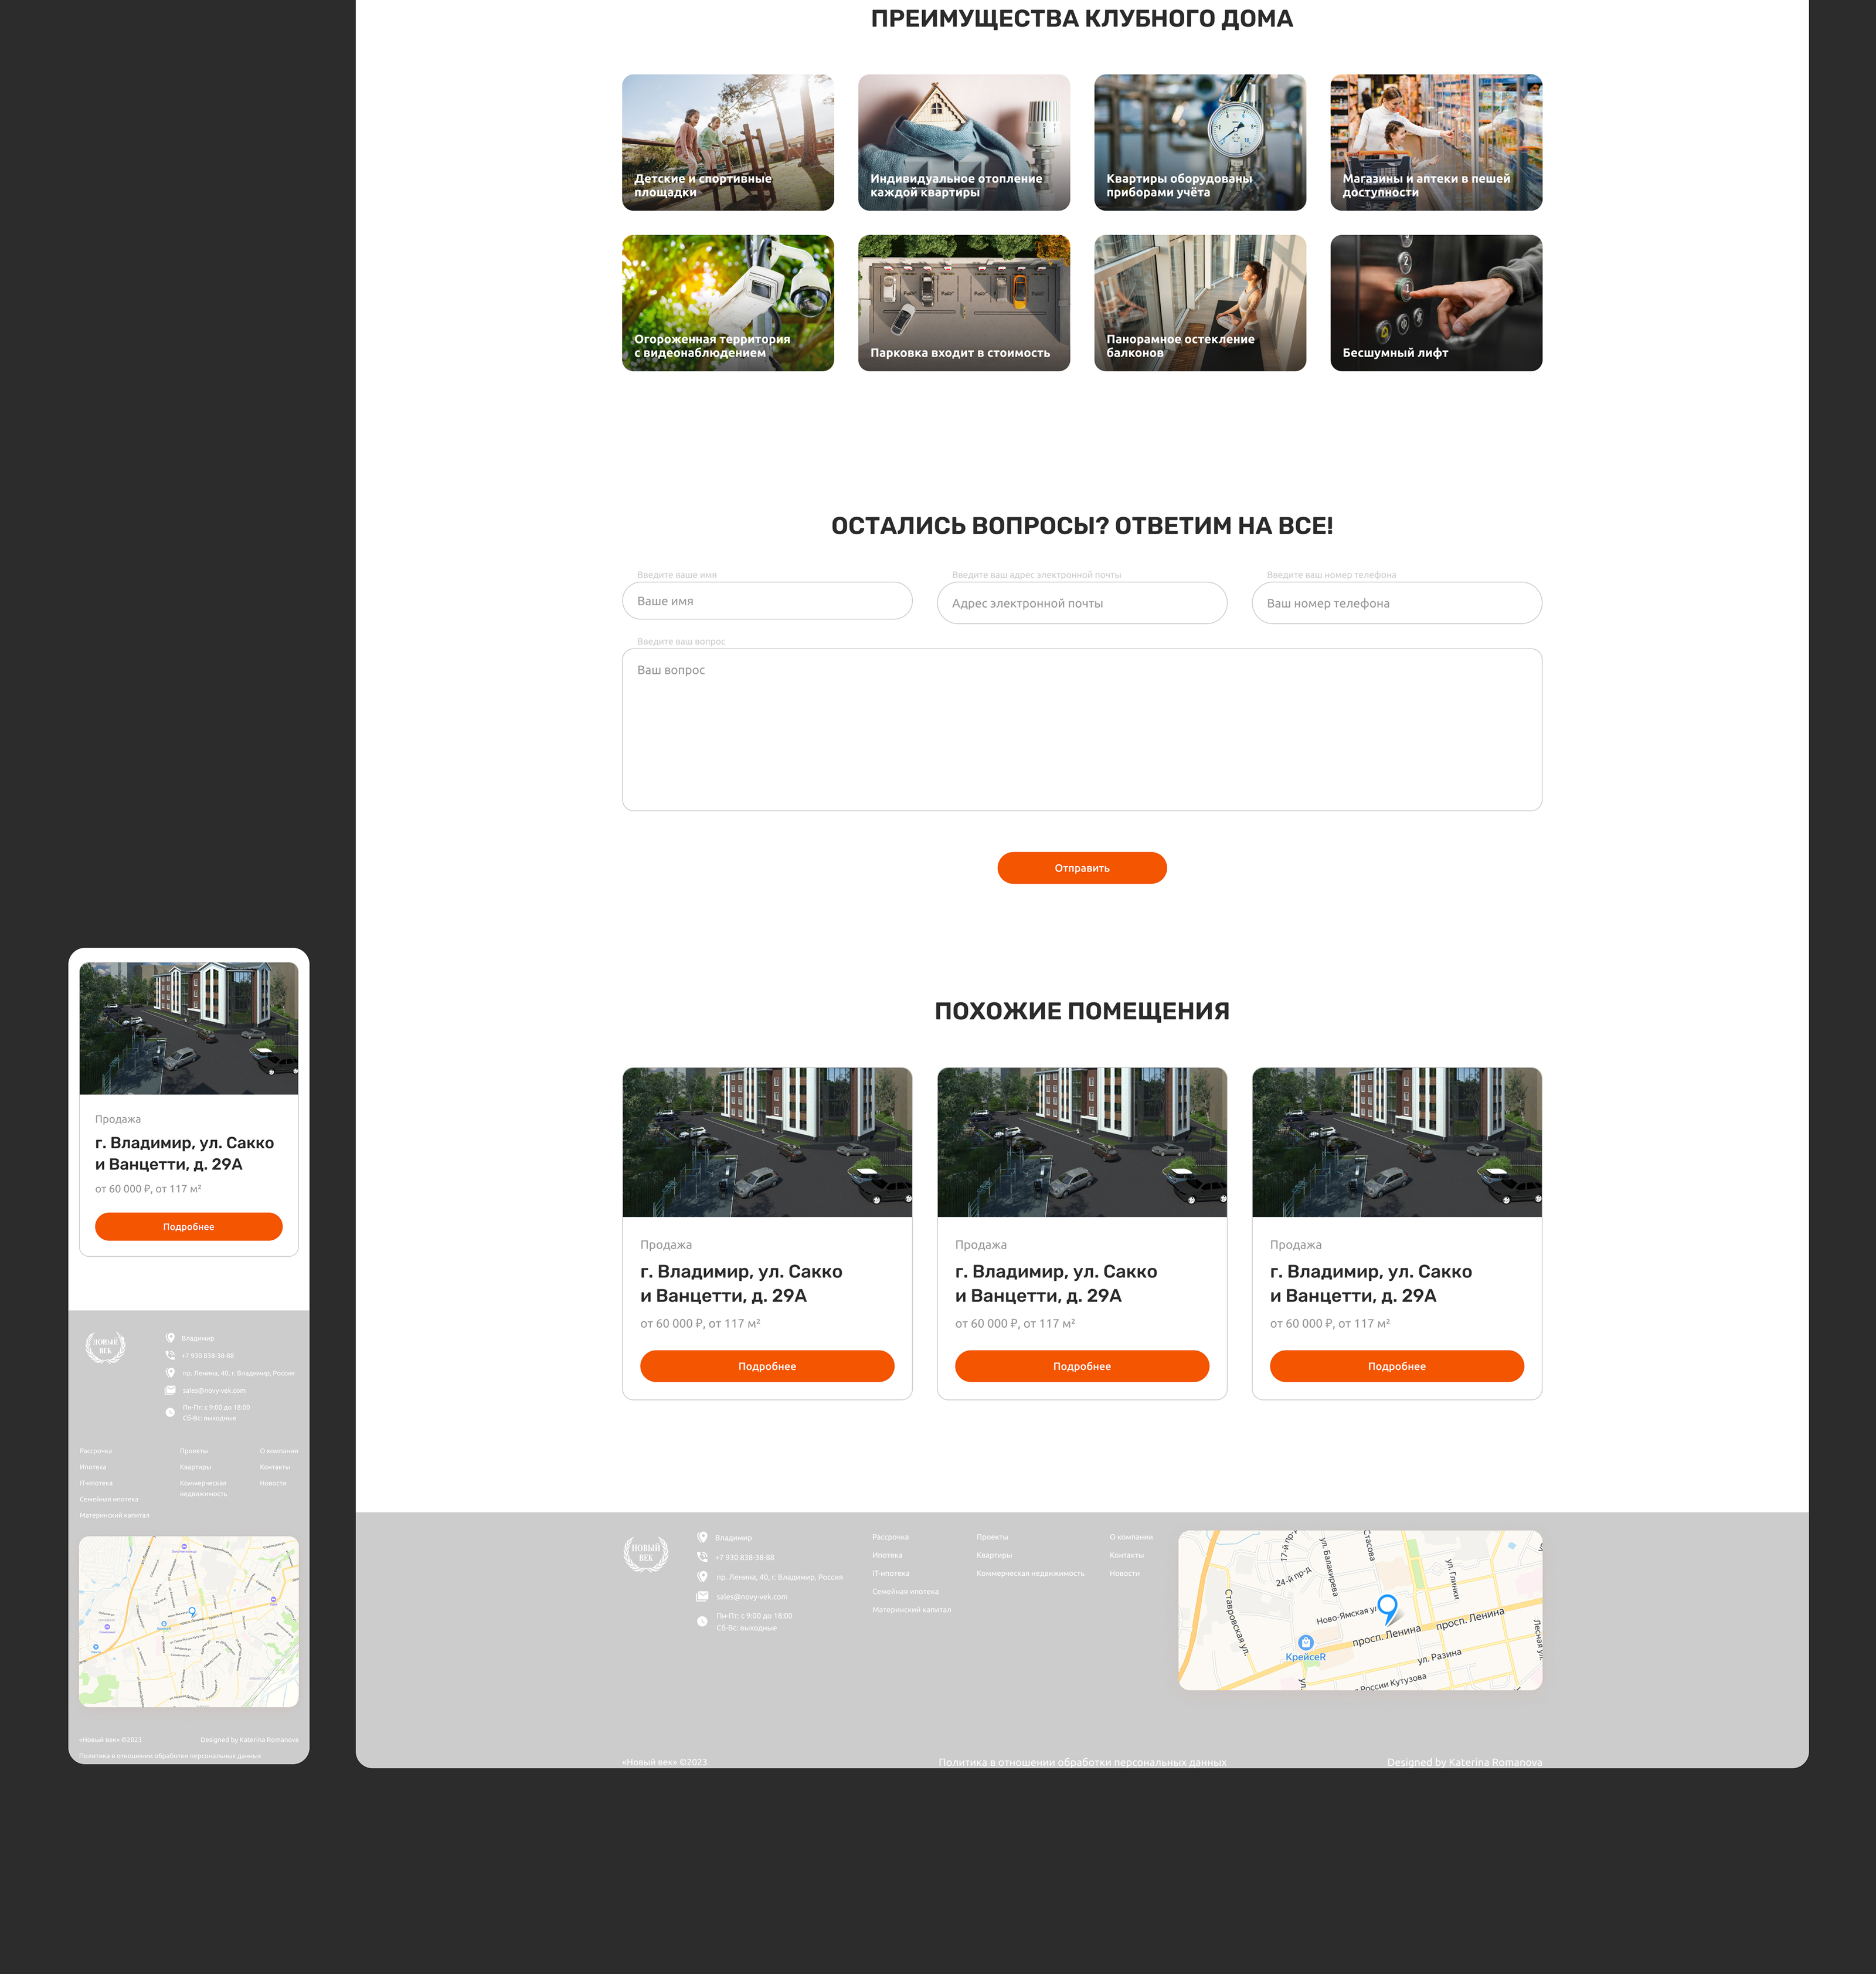Image resolution: width=1876 pixels, height=1974 pixels.
Task: Click into the "Ваш вопрос" text area
Action: pos(1081,730)
